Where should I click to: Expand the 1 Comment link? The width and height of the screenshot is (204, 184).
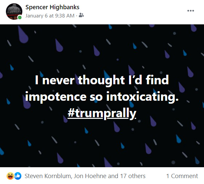coord(182,176)
